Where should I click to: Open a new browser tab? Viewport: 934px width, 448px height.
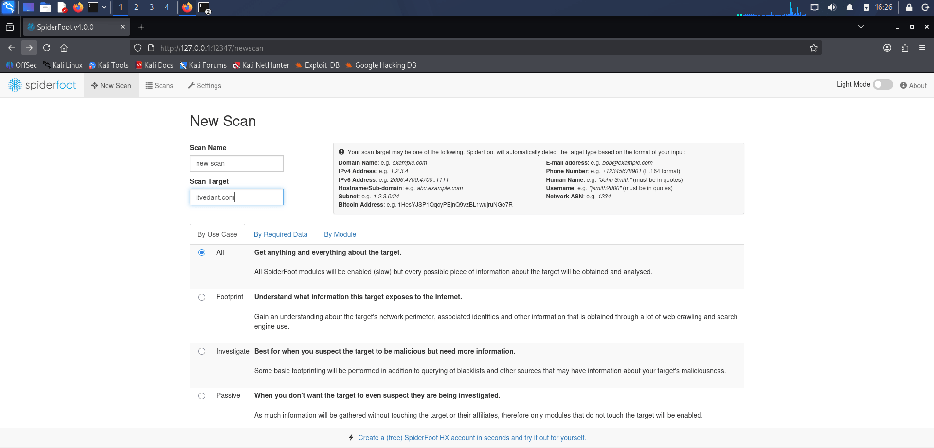141,27
